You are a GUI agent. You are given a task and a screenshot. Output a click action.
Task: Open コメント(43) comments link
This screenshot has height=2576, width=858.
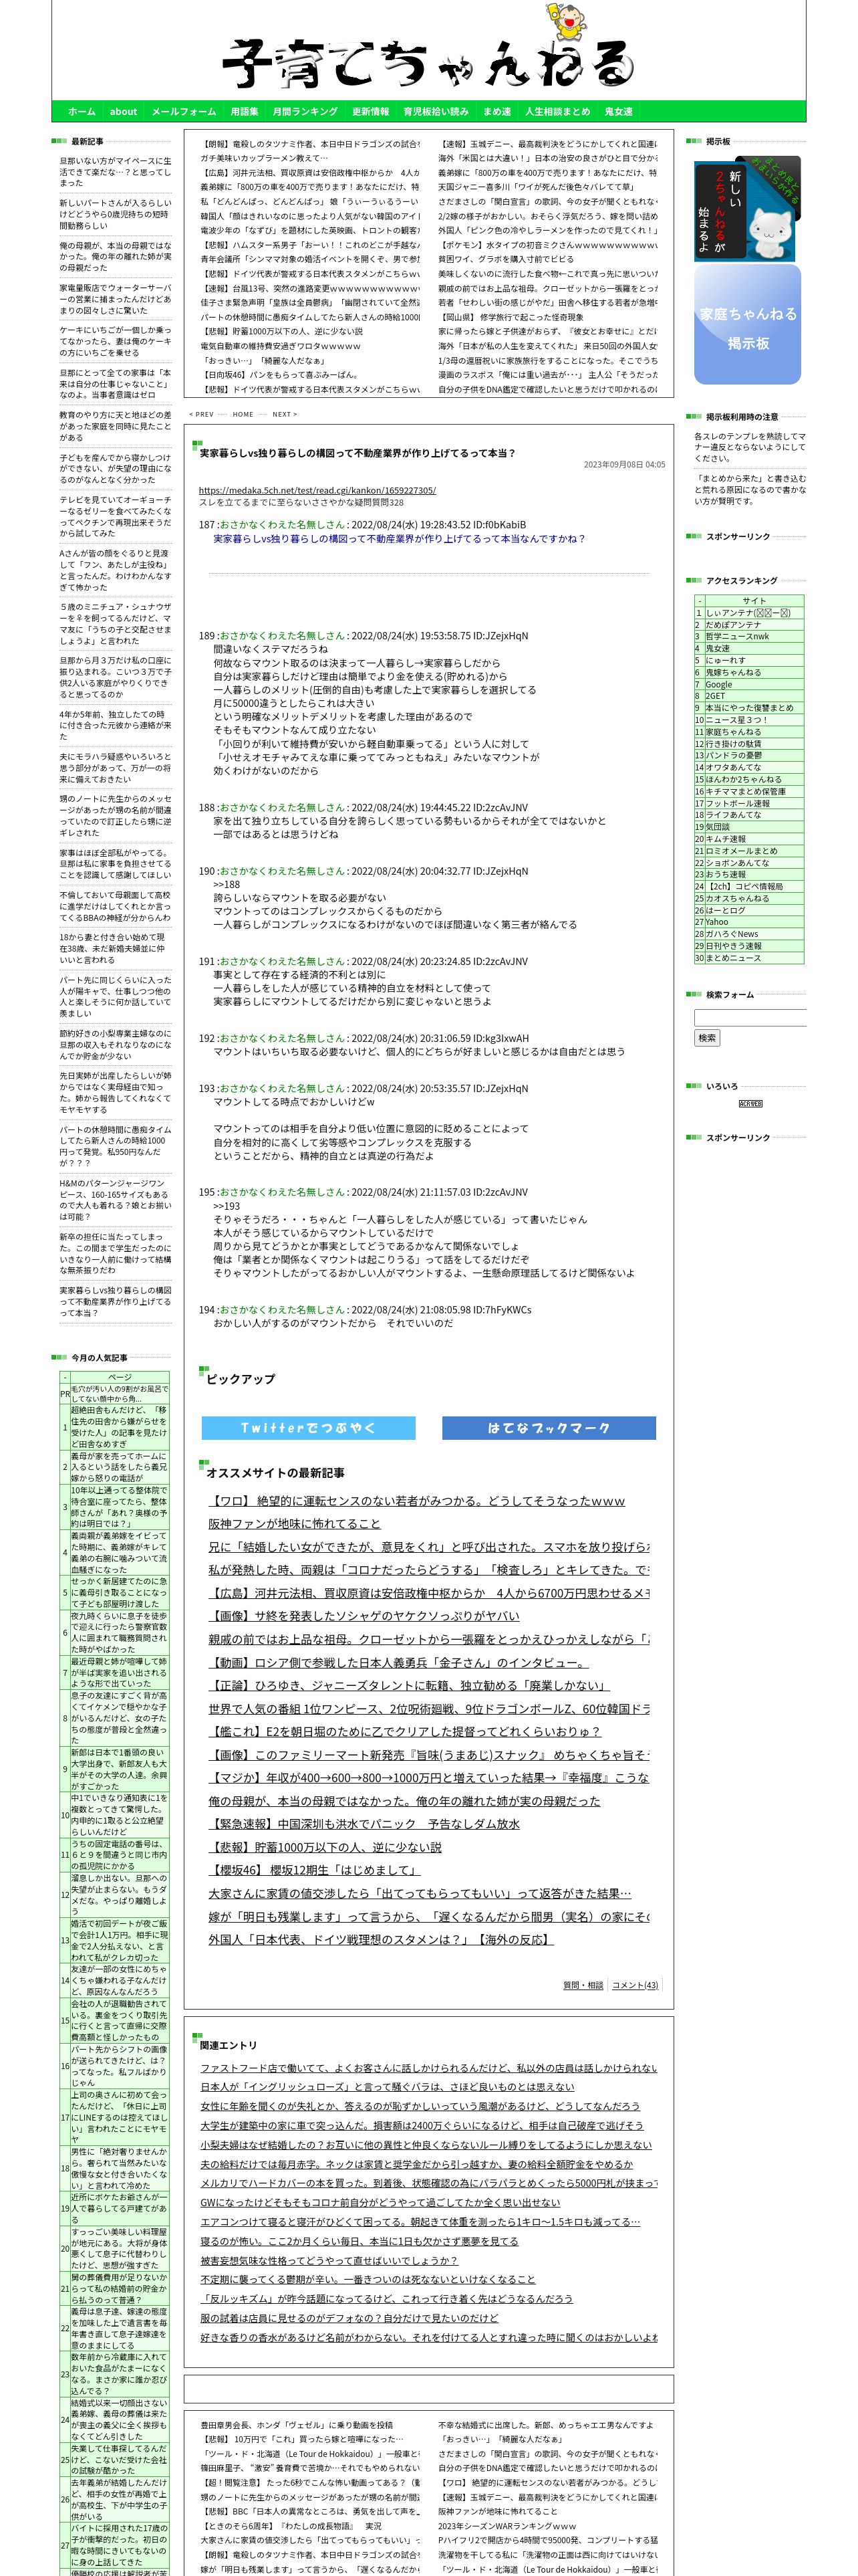635,1985
